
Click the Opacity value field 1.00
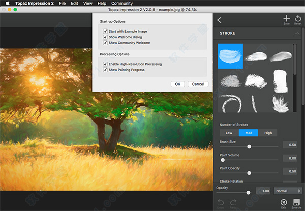click(263, 191)
